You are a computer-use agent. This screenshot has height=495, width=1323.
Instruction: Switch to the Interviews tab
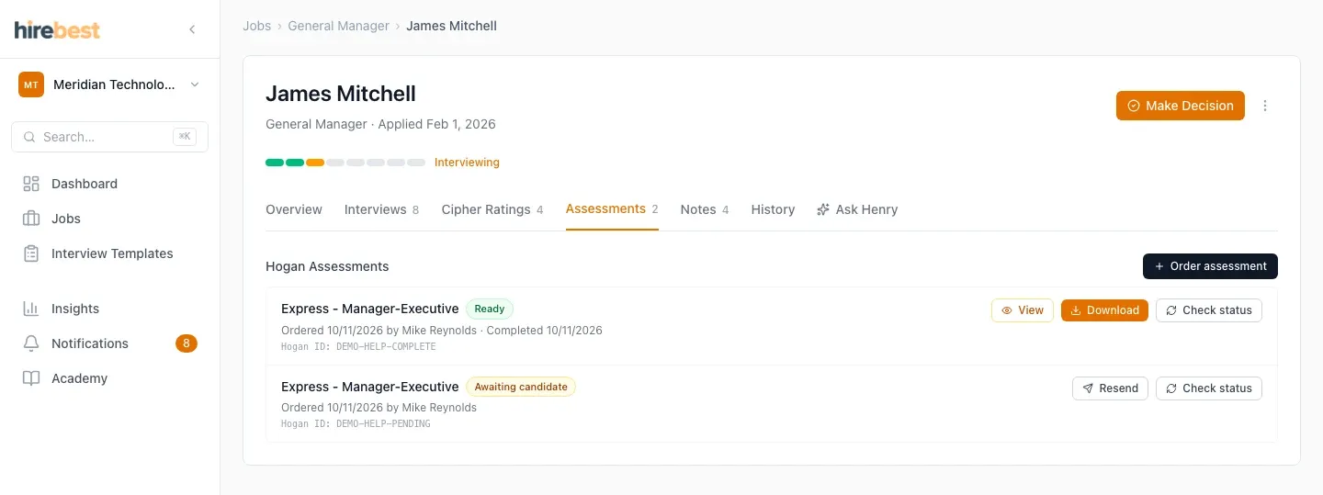[381, 209]
